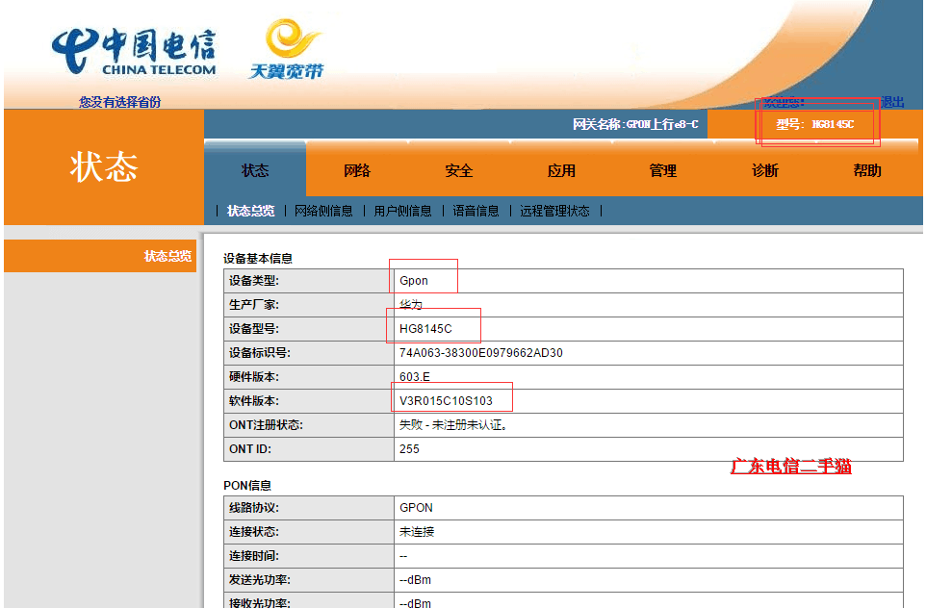Click the 华为 manufacturer value
926x608 pixels.
click(411, 305)
